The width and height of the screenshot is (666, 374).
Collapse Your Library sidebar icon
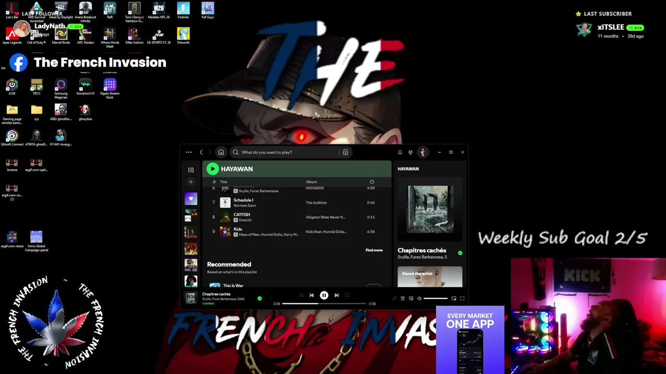click(191, 170)
